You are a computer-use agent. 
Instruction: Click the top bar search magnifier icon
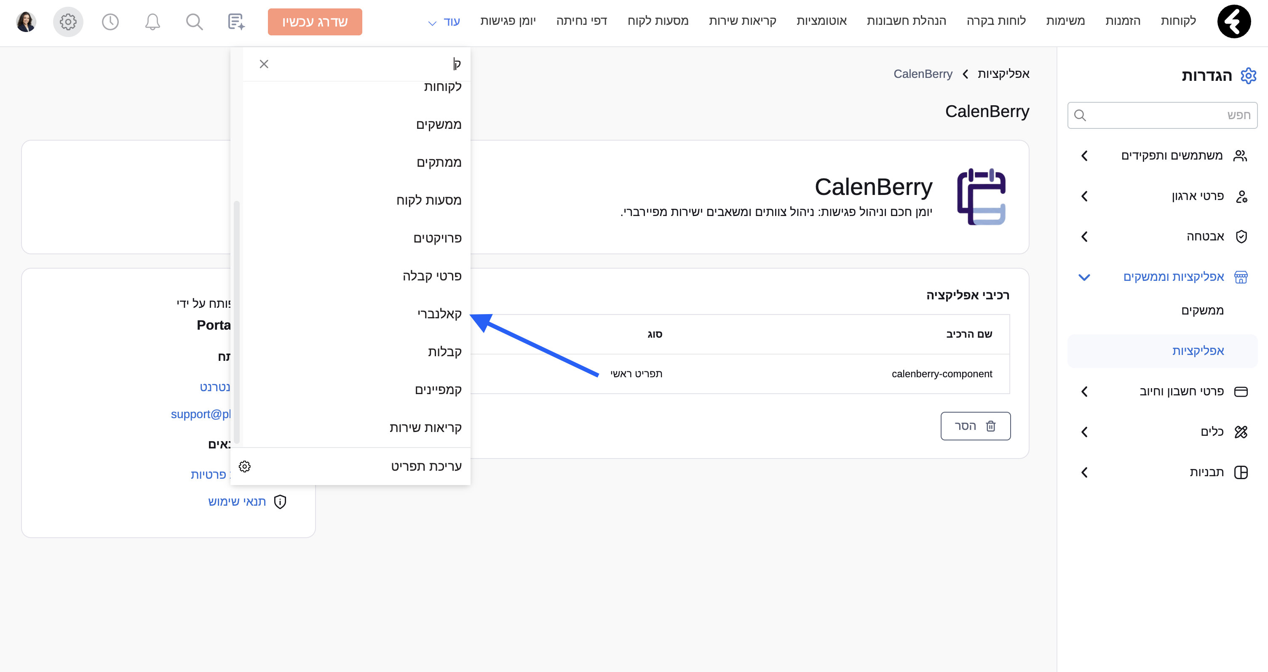[x=195, y=21]
